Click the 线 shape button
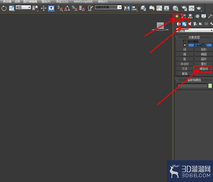 point(185,50)
